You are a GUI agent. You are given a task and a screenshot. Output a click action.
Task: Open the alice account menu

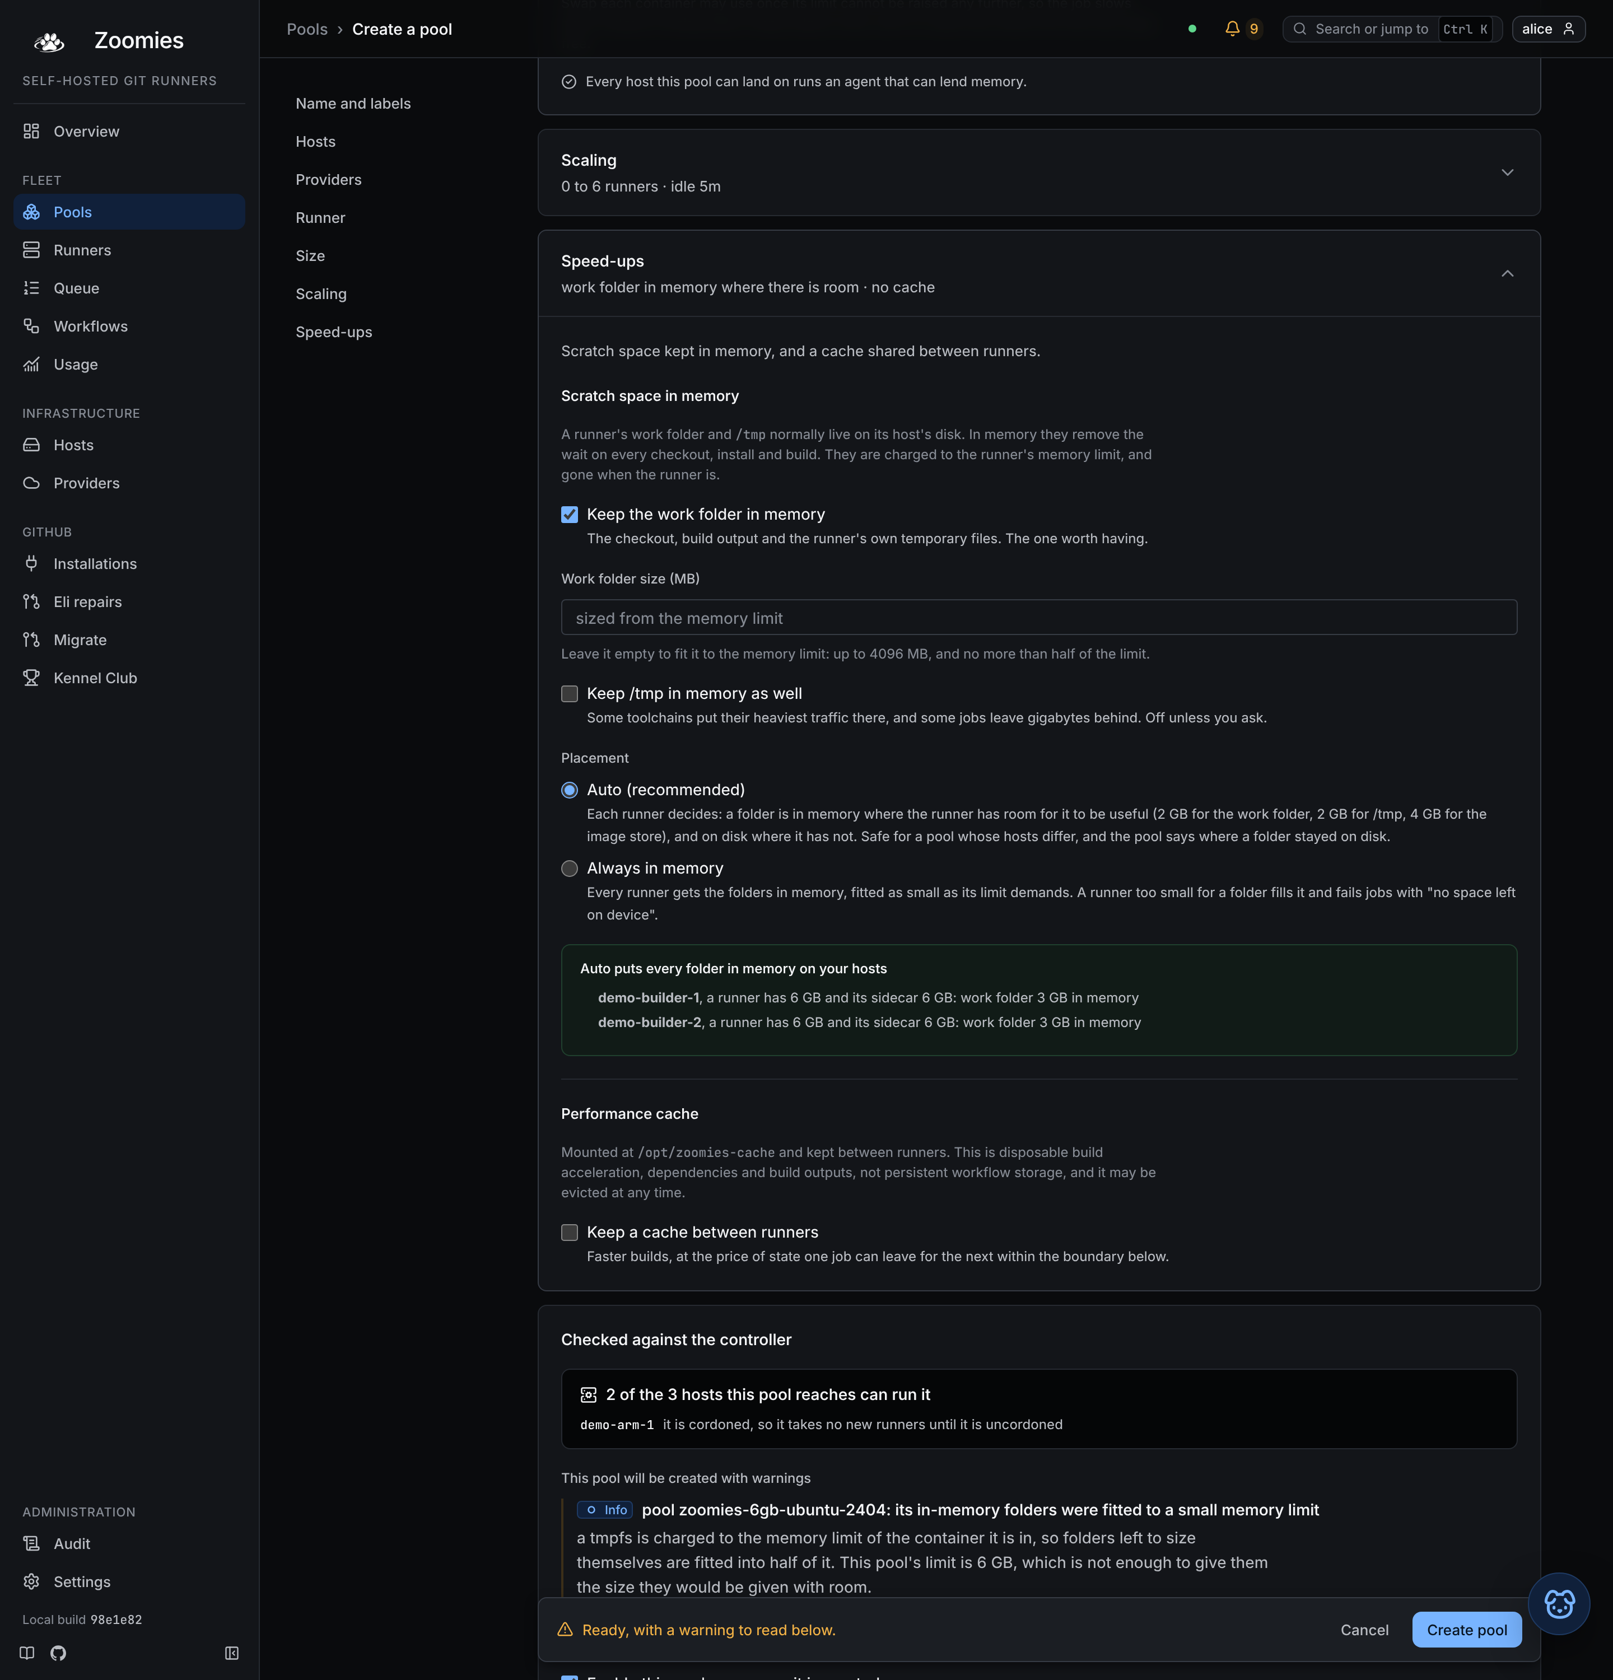1548,29
